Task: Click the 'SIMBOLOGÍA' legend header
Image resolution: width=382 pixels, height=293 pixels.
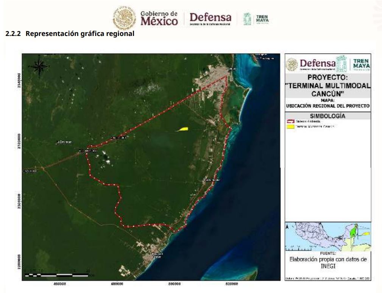Action: pos(328,116)
